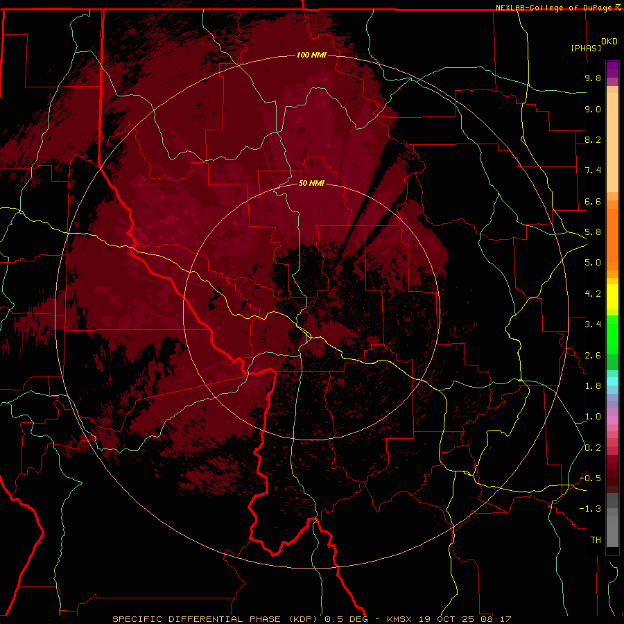624x624 pixels.
Task: Click the 5.8 color scale value
Action: [x=593, y=232]
